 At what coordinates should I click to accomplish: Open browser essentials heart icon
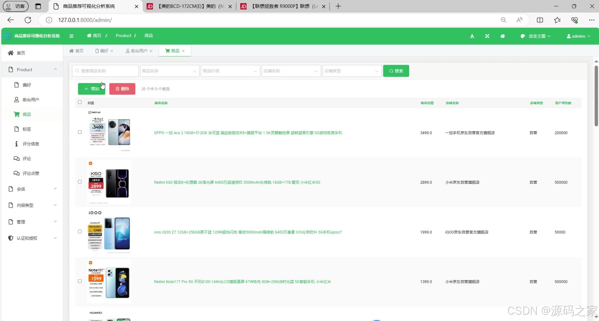574,20
